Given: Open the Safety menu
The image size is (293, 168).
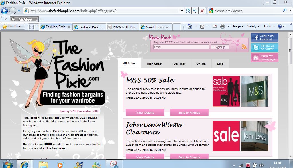Looking at the screenshot, I should 253,26.
